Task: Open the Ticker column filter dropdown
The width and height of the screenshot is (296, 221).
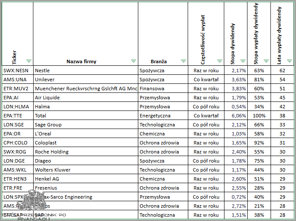Action: pos(29,61)
